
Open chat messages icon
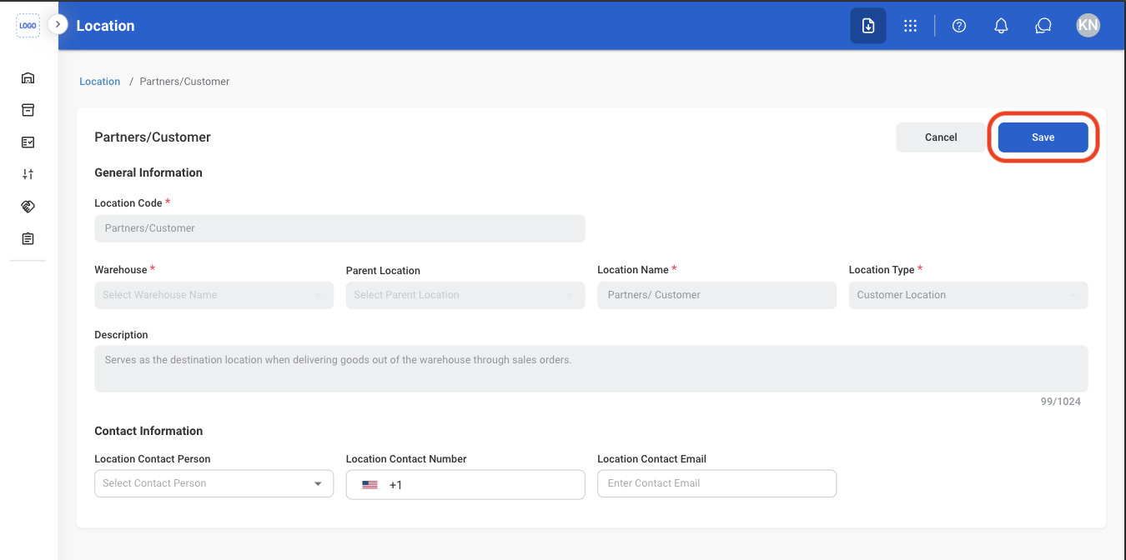[x=1043, y=26]
